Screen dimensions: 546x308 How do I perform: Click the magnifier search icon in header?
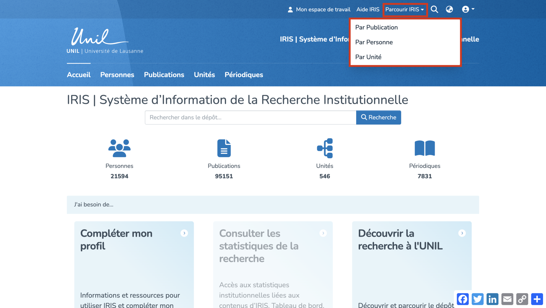click(434, 9)
